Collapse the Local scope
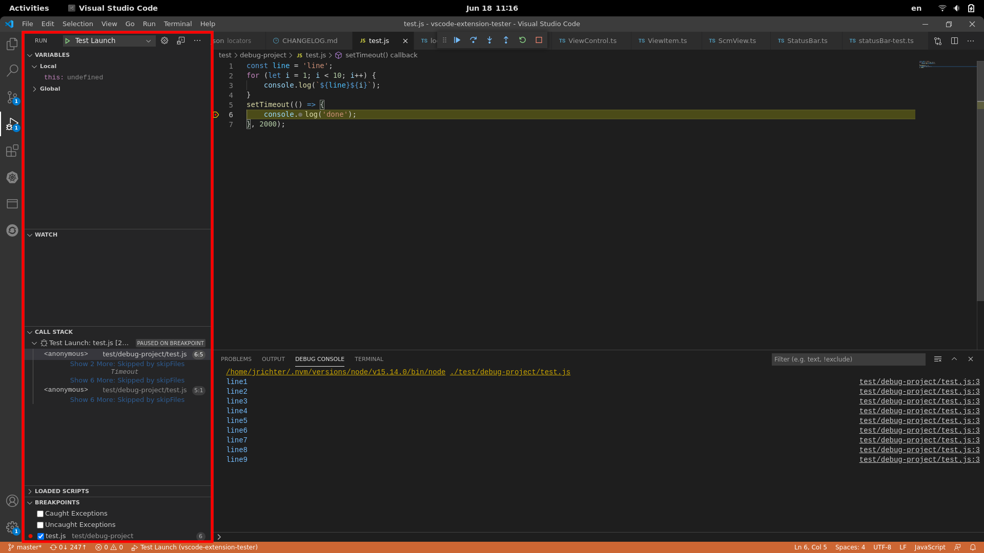 [x=117, y=66]
